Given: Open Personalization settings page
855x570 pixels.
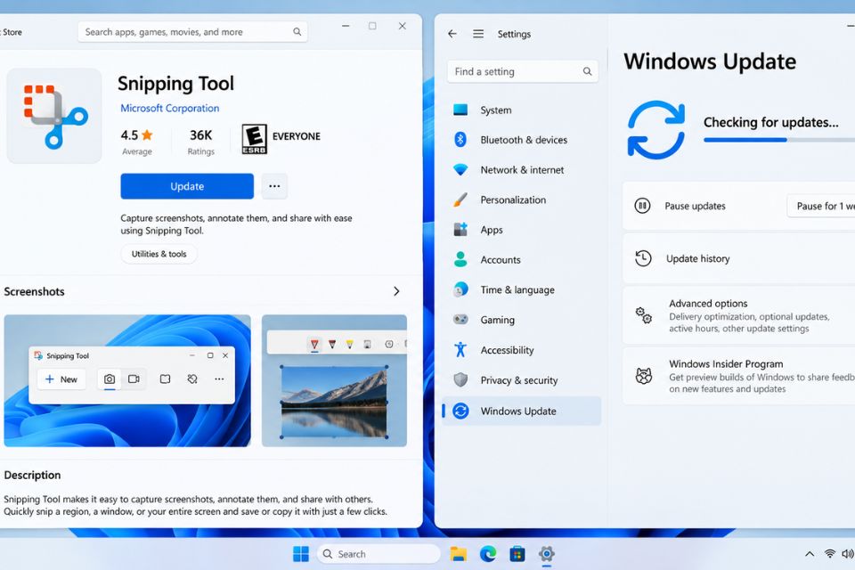Looking at the screenshot, I should pos(521,199).
